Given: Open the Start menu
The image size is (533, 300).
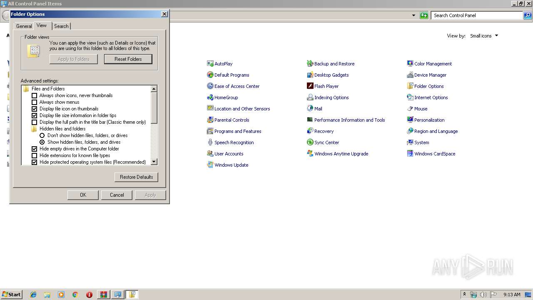Looking at the screenshot, I should [x=11, y=295].
